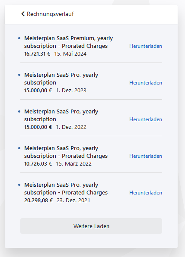Download the 1. Dez. 2022 invoice
The height and width of the screenshot is (257, 185).
point(146,119)
